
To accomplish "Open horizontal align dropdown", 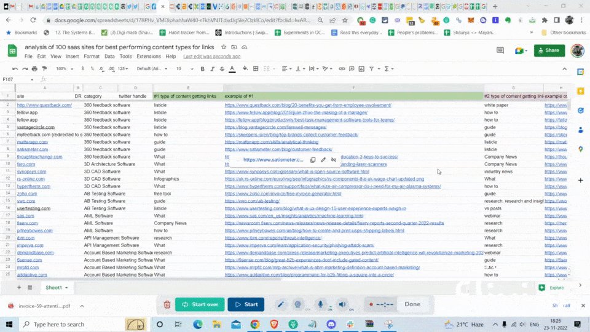I will pyautogui.click(x=286, y=69).
